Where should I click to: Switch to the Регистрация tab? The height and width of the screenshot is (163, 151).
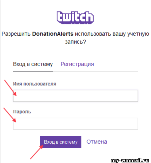(77, 64)
